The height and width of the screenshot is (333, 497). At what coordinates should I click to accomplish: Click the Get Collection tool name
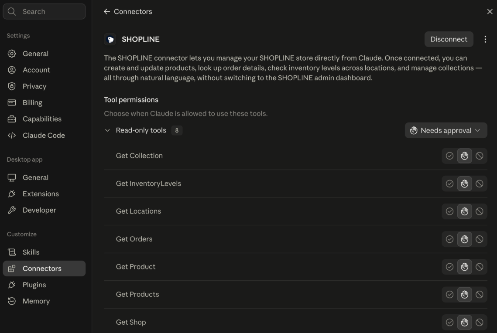pyautogui.click(x=139, y=156)
